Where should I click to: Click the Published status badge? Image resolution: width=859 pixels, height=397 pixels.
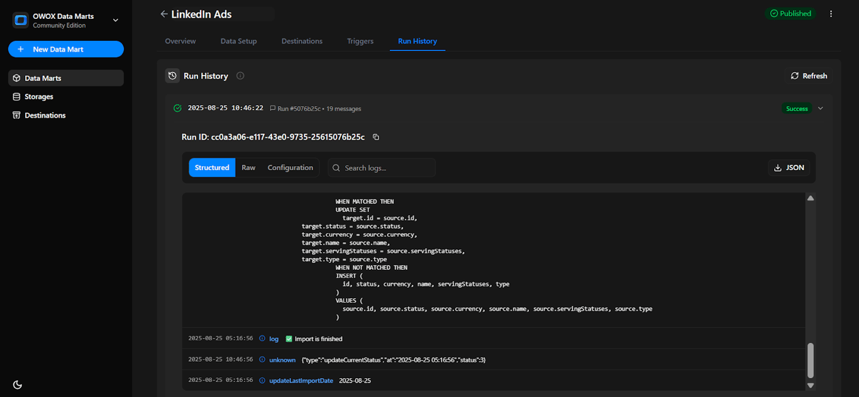point(790,13)
